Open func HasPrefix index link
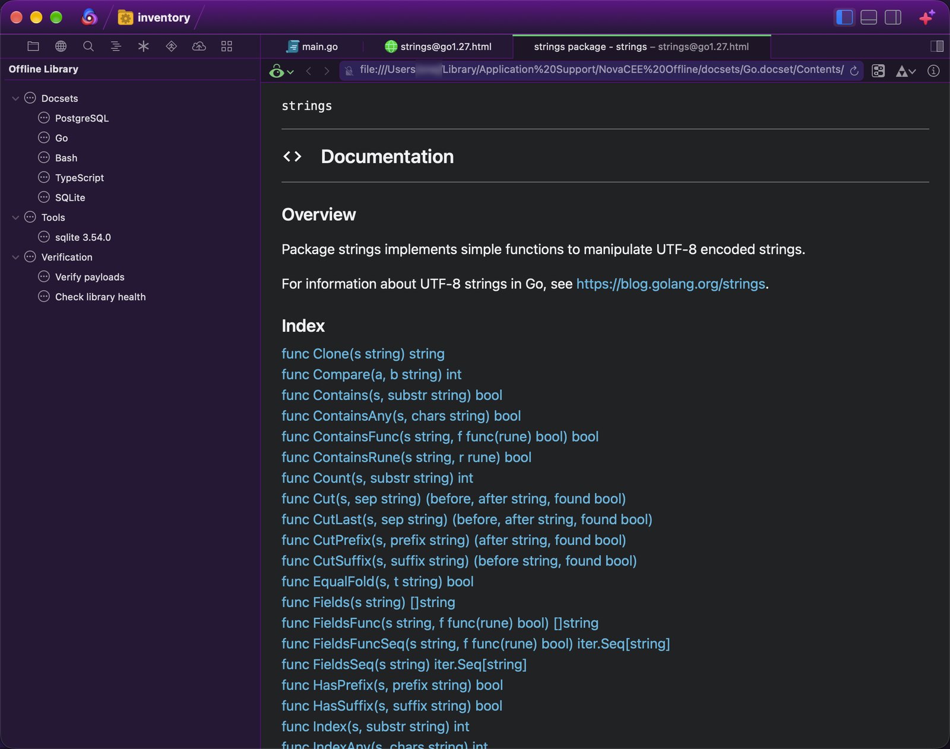The image size is (950, 749). 392,685
